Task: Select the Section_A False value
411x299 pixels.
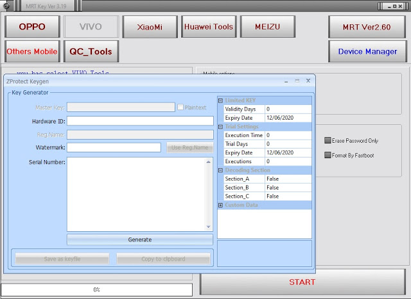Action: coord(288,179)
